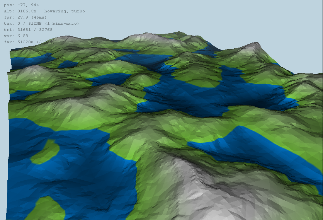This screenshot has height=220, width=323.
Task: Click the 'tri: 31681 / 32768' readout
Action: [29, 30]
